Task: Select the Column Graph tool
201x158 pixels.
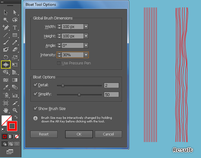Action: point(15,95)
